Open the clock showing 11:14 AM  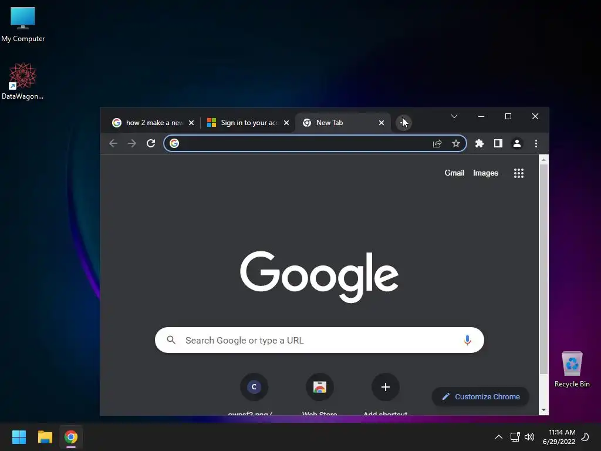[559, 437]
